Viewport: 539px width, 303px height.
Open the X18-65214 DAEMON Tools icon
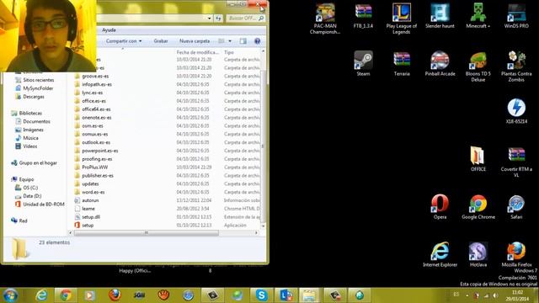click(x=516, y=111)
